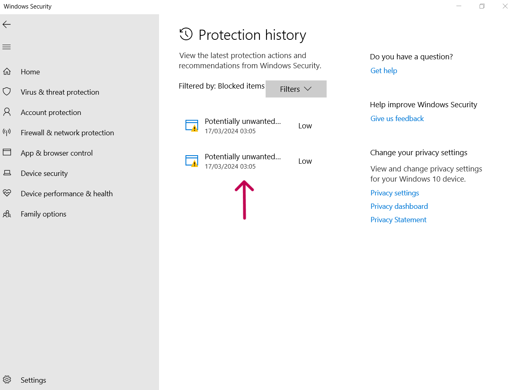The height and width of the screenshot is (390, 517).
Task: Click the Account protection person icon
Action: point(7,112)
